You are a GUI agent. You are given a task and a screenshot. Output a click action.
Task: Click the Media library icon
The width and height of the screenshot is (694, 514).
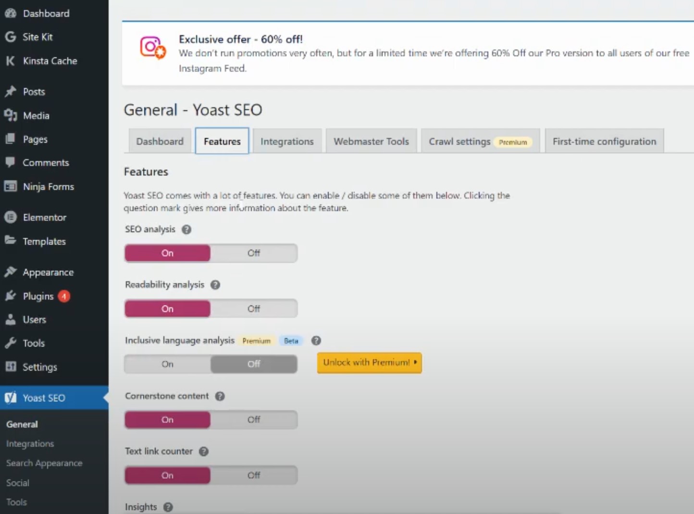(x=11, y=115)
